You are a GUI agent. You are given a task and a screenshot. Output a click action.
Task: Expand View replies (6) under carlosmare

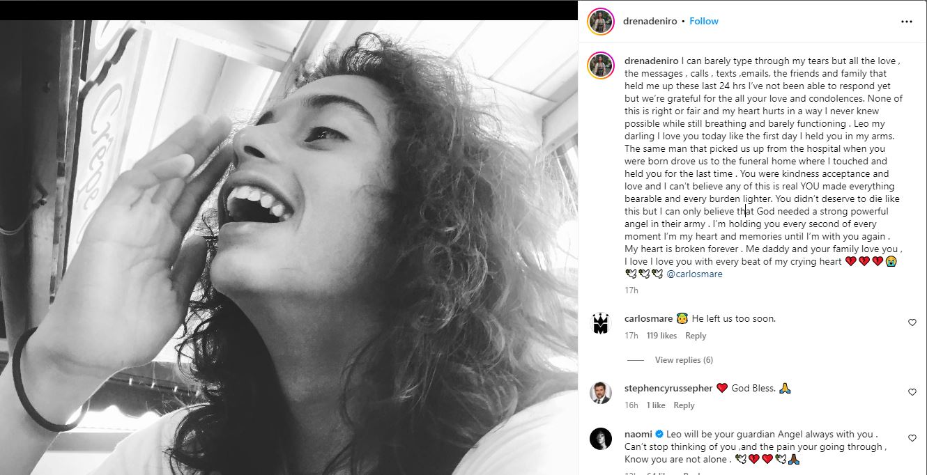[683, 360]
